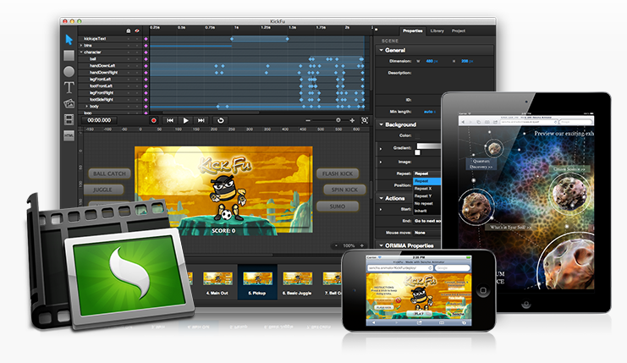The height and width of the screenshot is (363, 627).
Task: Zoom out the timeline with minus icon
Action: pos(308,120)
